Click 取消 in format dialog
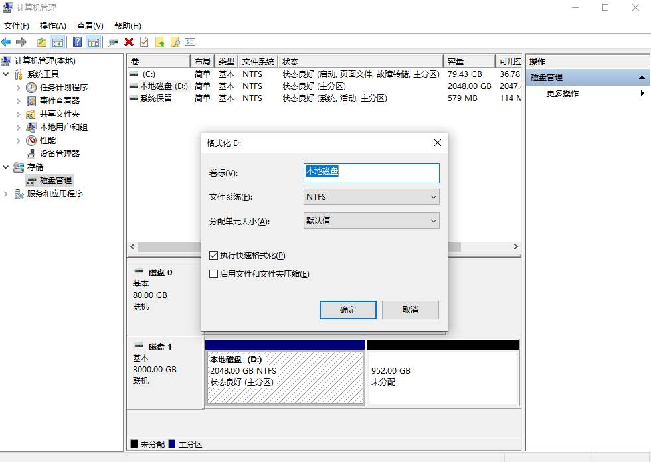This screenshot has width=651, height=462. 411,310
